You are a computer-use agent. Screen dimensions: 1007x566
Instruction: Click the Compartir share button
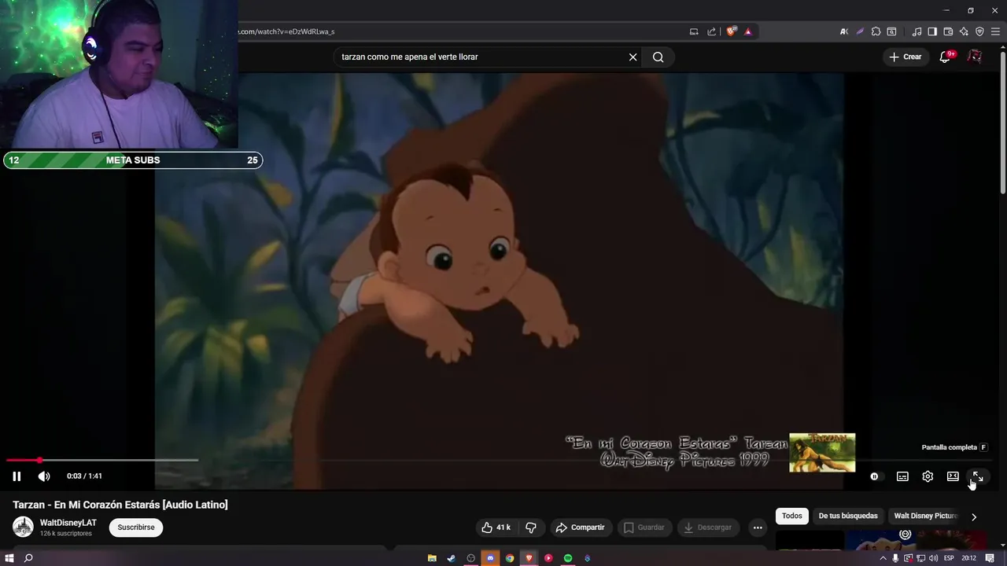[580, 527]
